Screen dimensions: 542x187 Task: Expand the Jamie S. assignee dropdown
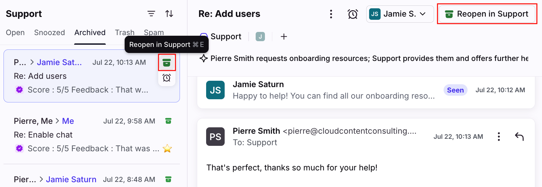click(400, 14)
